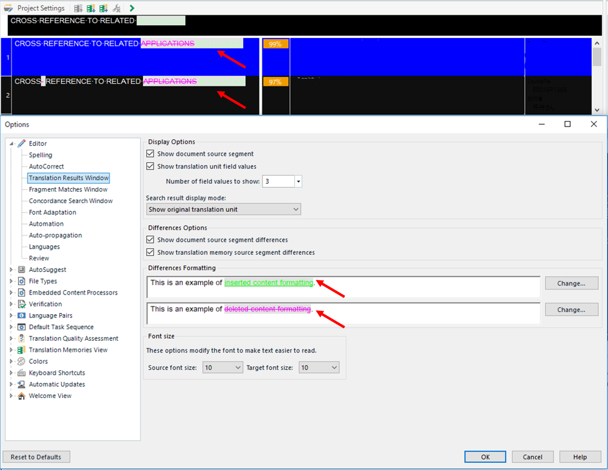
Task: Click the Keyboard Shortcuts keyboard icon
Action: click(x=22, y=373)
